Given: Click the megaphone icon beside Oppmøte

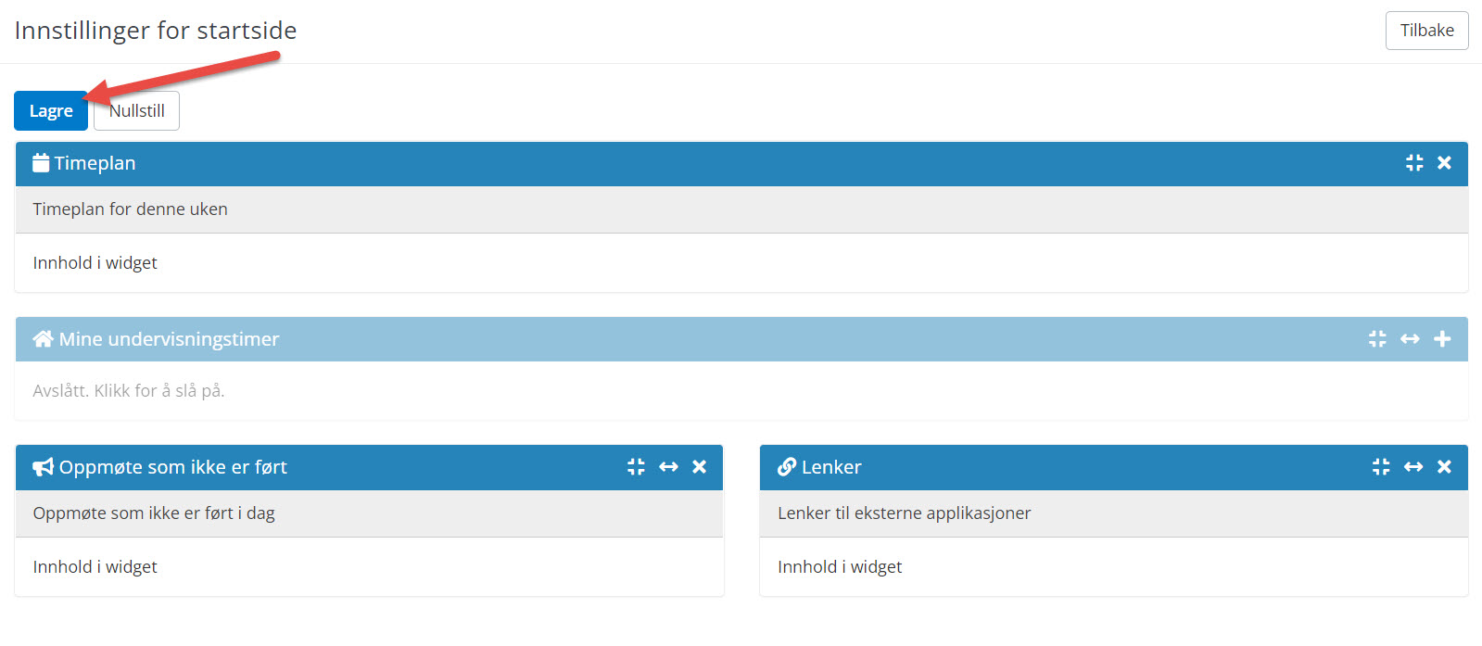Looking at the screenshot, I should (x=43, y=467).
